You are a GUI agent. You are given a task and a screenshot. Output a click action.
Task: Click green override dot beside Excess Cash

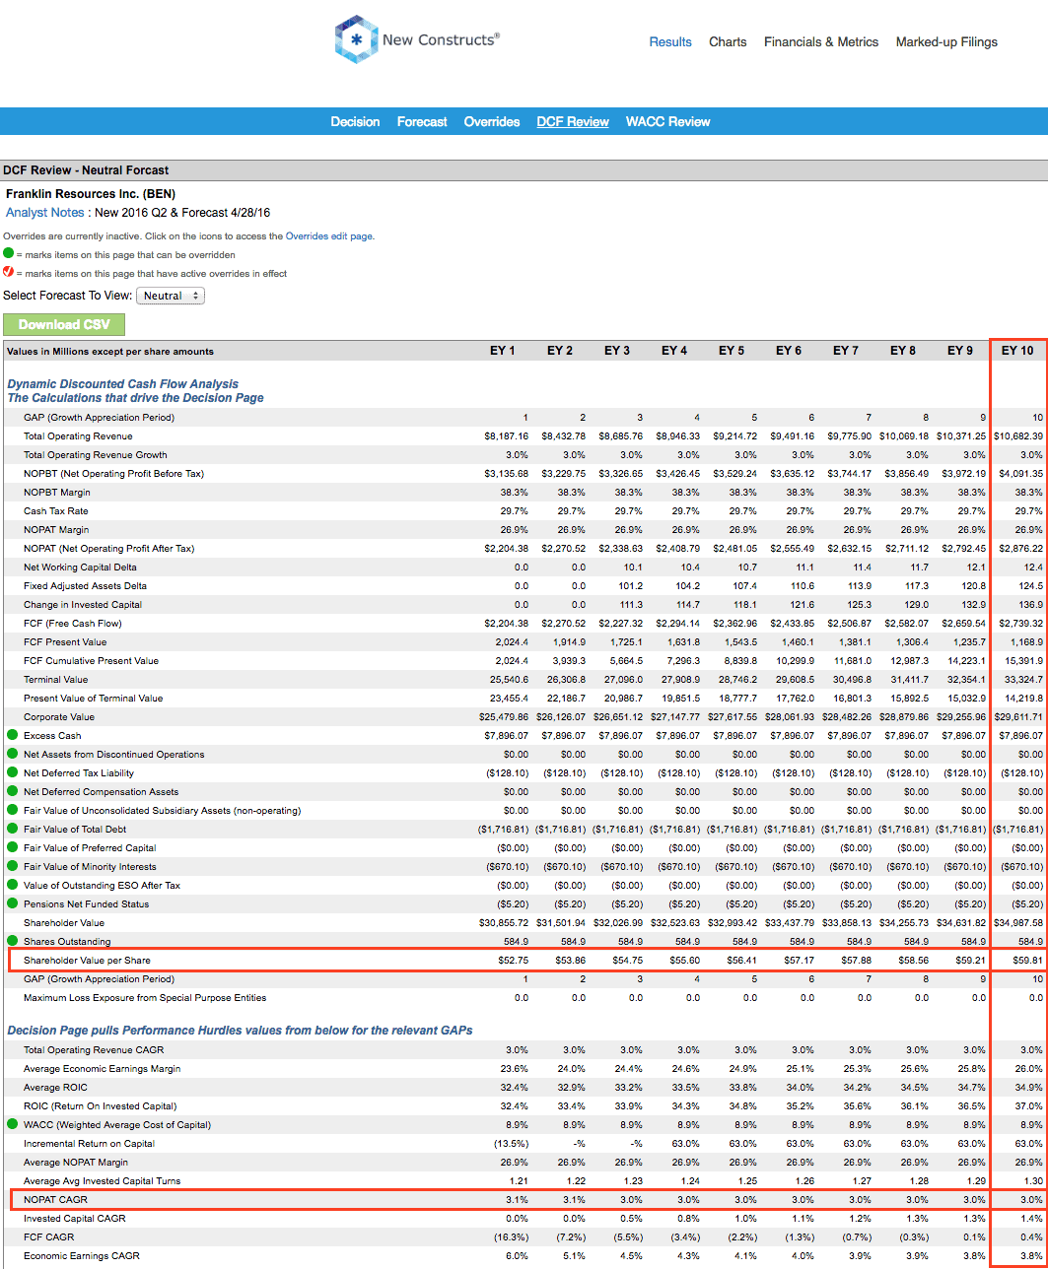click(12, 735)
